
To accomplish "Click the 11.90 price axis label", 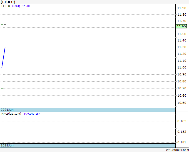I will click(182, 8).
